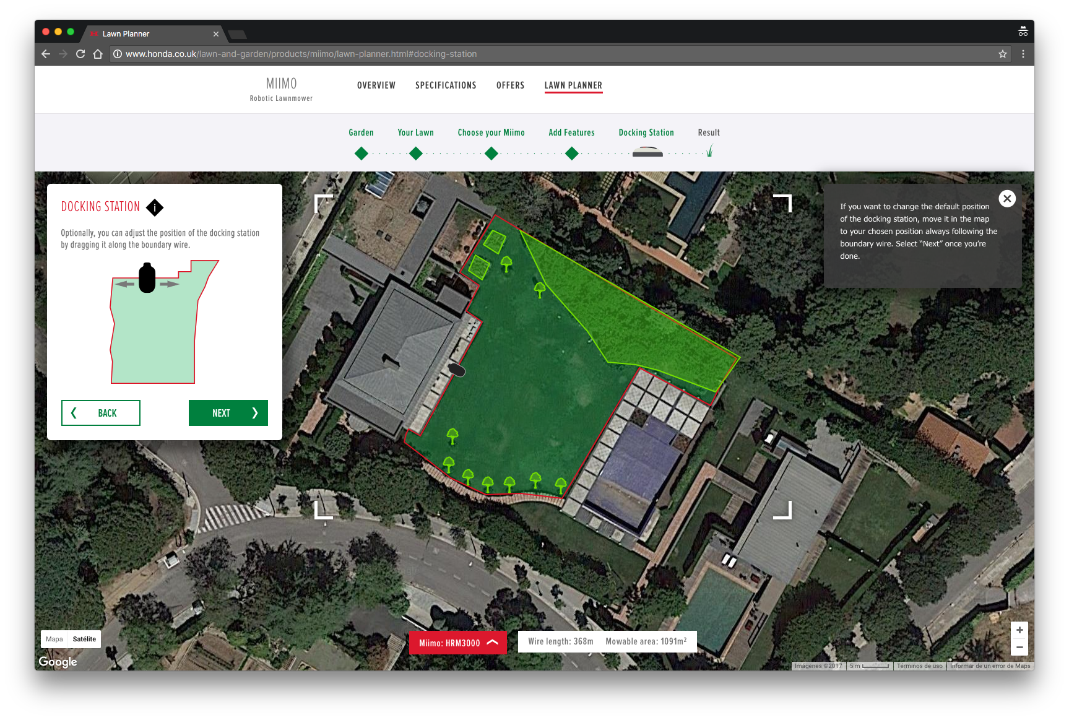Click the BACK button
Image resolution: width=1069 pixels, height=720 pixels.
click(x=101, y=413)
